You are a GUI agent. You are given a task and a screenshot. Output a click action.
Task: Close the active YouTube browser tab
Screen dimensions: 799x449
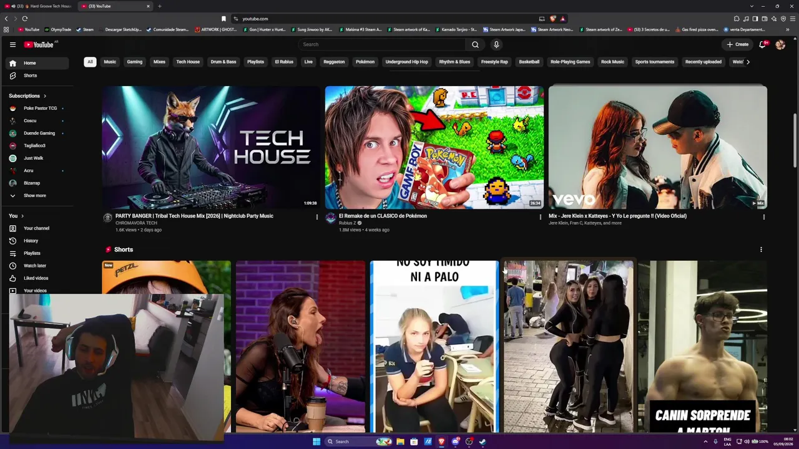pyautogui.click(x=148, y=6)
